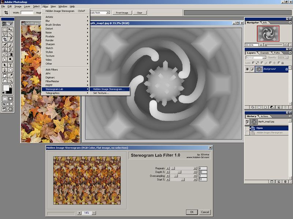Select the Zoom tool
This screenshot has height=219, width=293.
coord(11,80)
